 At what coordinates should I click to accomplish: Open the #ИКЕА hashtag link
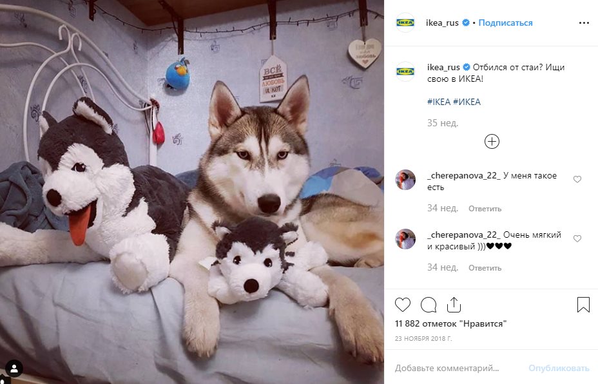click(467, 102)
